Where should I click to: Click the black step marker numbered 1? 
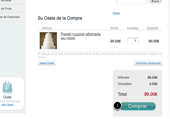pyautogui.click(x=117, y=105)
